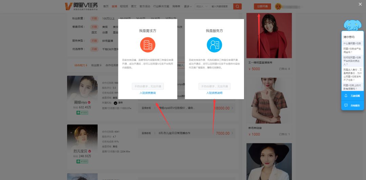
Task: Click the verified badge next to 薇娅viya
Action: click(89, 102)
